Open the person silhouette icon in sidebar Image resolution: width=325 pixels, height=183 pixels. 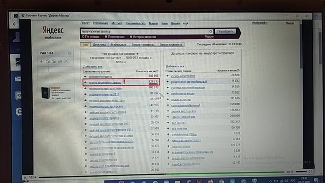(x=17, y=37)
